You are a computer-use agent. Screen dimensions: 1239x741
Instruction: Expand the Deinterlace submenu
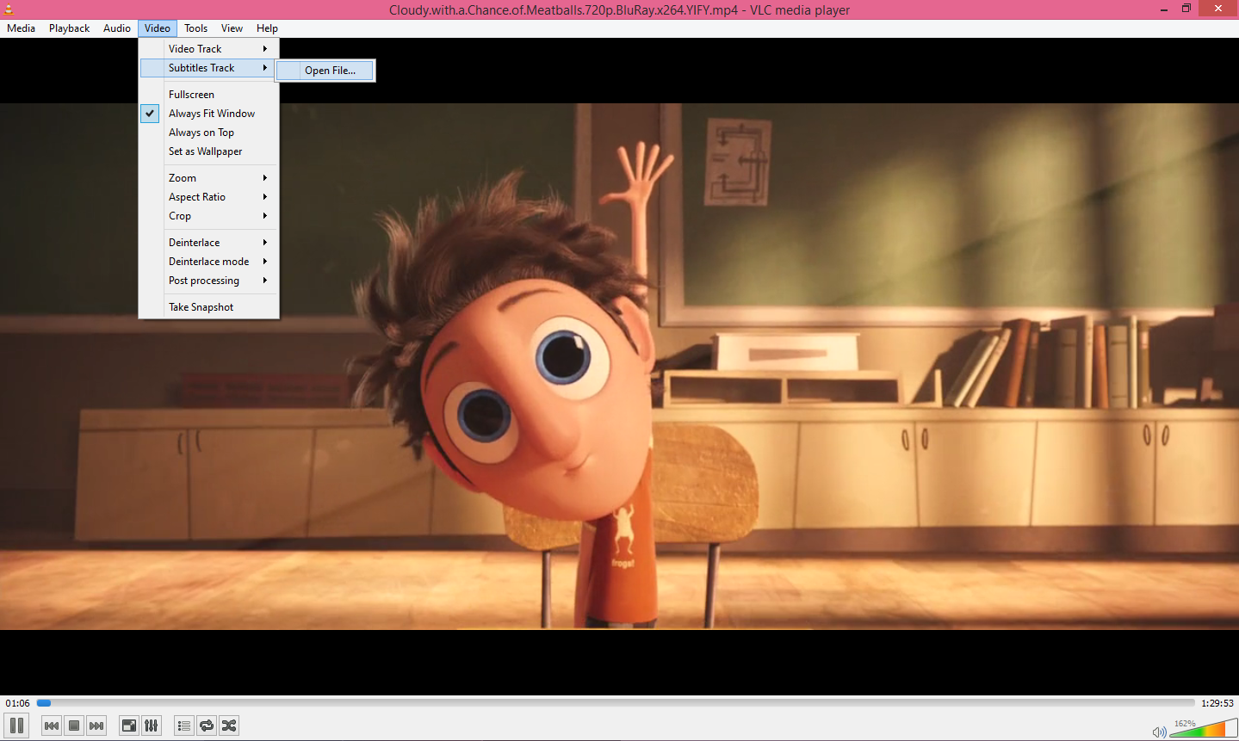pos(209,243)
